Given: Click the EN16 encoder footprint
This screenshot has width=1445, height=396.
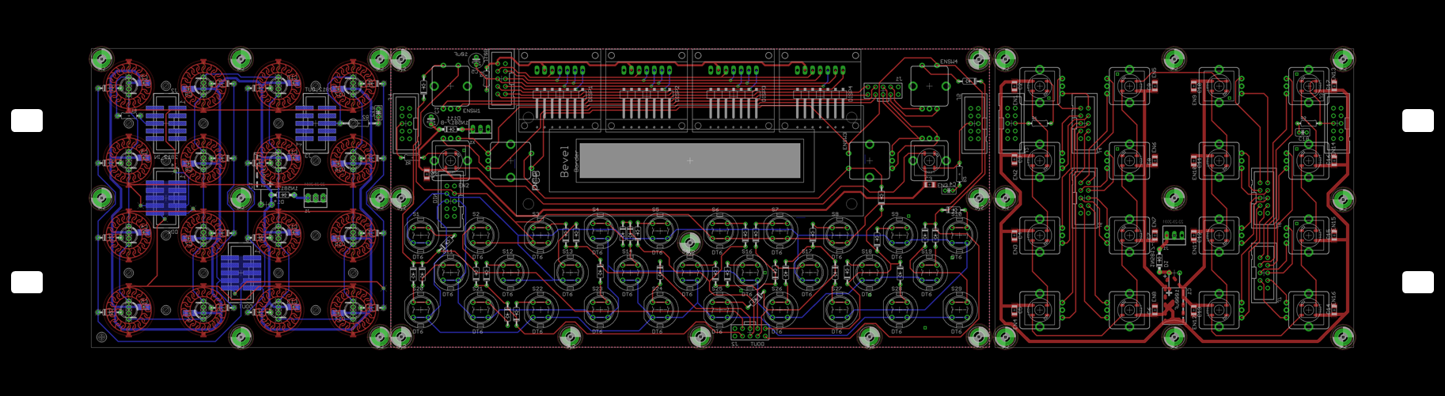Looking at the screenshot, I should click(x=1307, y=310).
